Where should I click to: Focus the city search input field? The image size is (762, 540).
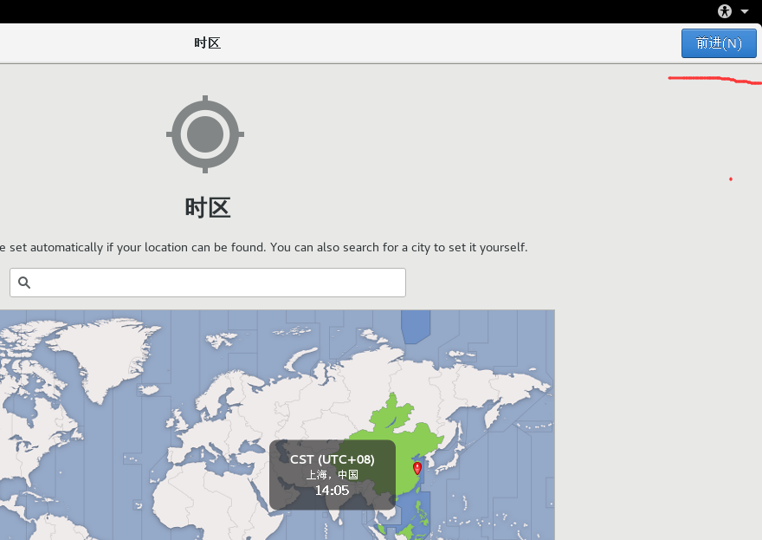208,283
